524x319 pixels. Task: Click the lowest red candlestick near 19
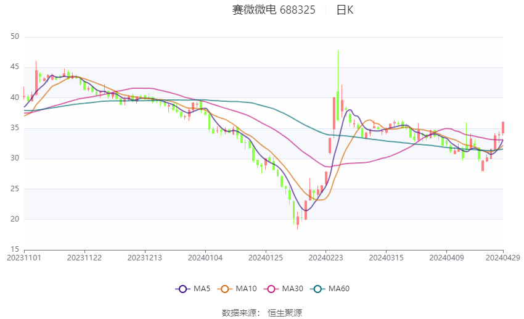[x=298, y=221]
